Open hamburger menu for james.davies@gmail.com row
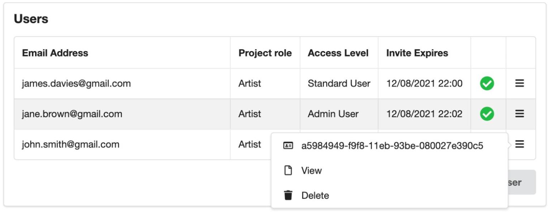Viewport: 550px width, 212px height. 519,84
